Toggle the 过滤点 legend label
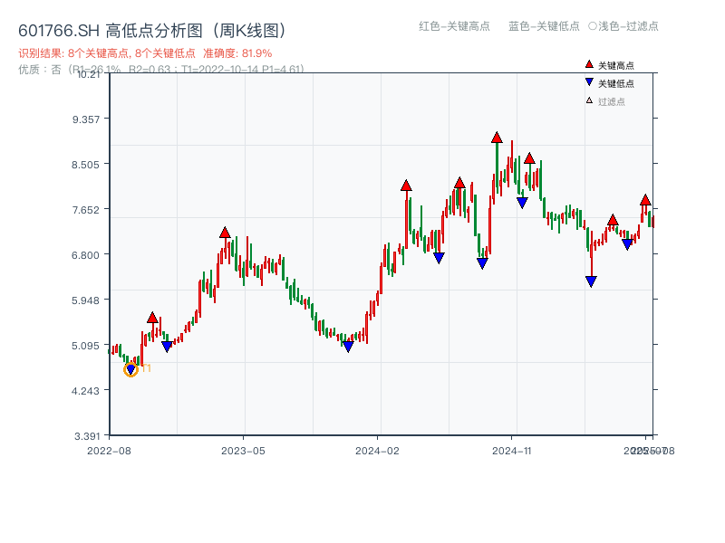The image size is (725, 543). 611,101
